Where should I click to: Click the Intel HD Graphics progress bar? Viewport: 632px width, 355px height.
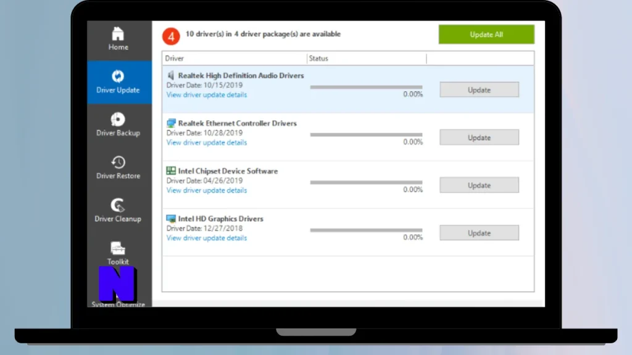[367, 230]
